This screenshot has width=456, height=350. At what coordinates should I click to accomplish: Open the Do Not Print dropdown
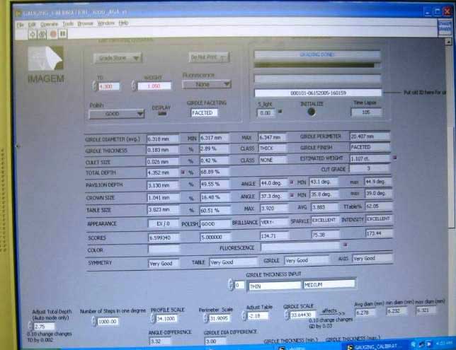(x=209, y=57)
